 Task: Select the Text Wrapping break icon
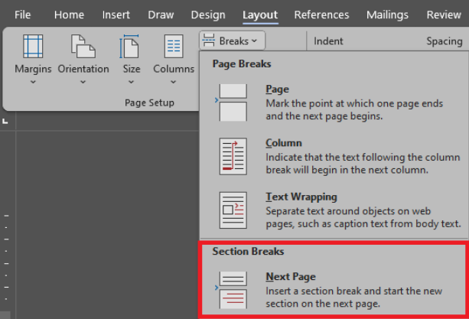(x=233, y=209)
